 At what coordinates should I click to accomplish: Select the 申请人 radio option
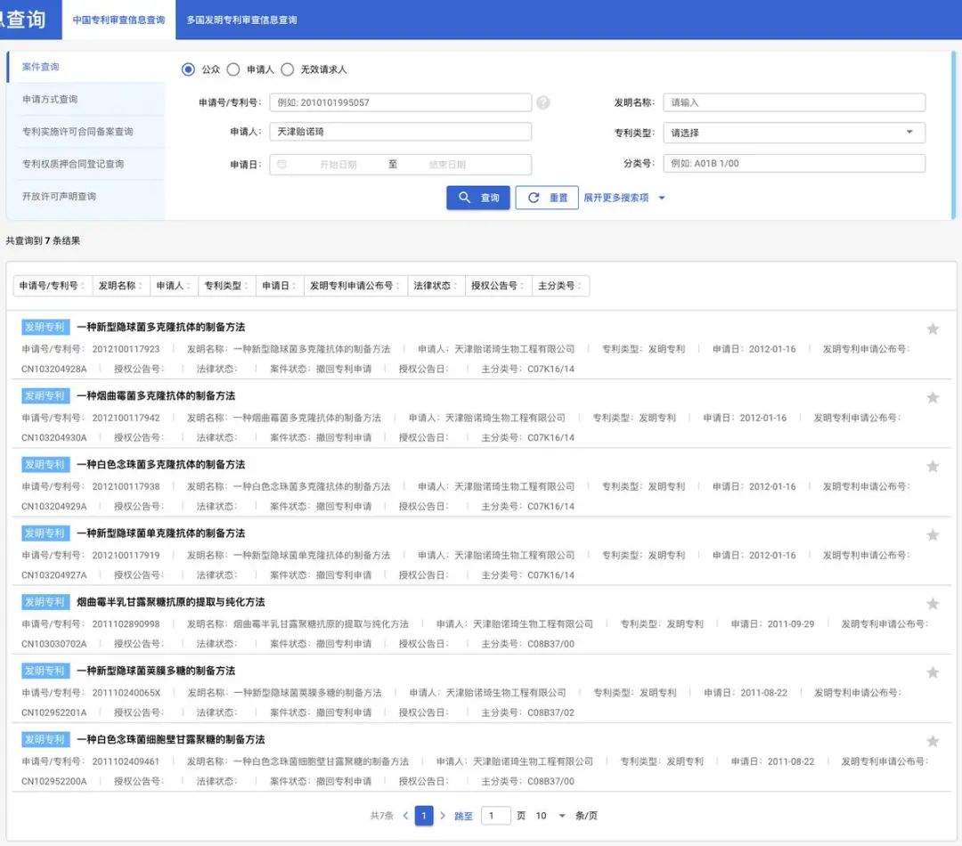click(x=233, y=69)
